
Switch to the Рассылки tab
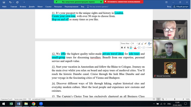(58, 7)
